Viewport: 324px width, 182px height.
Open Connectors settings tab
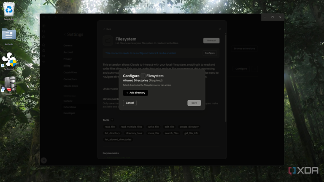click(x=70, y=79)
